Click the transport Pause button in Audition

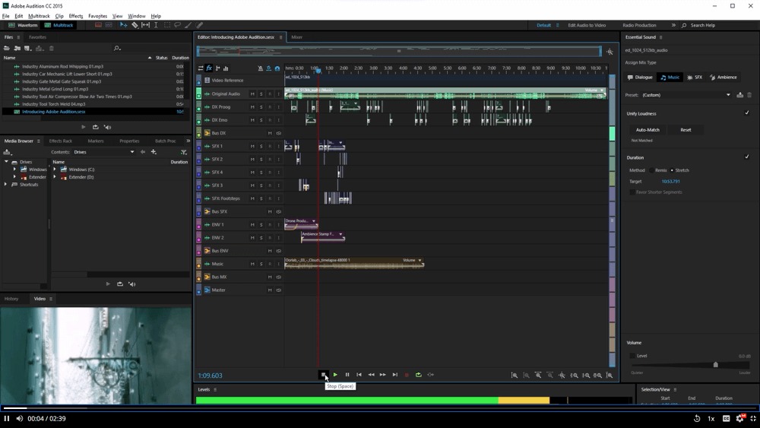coord(347,375)
